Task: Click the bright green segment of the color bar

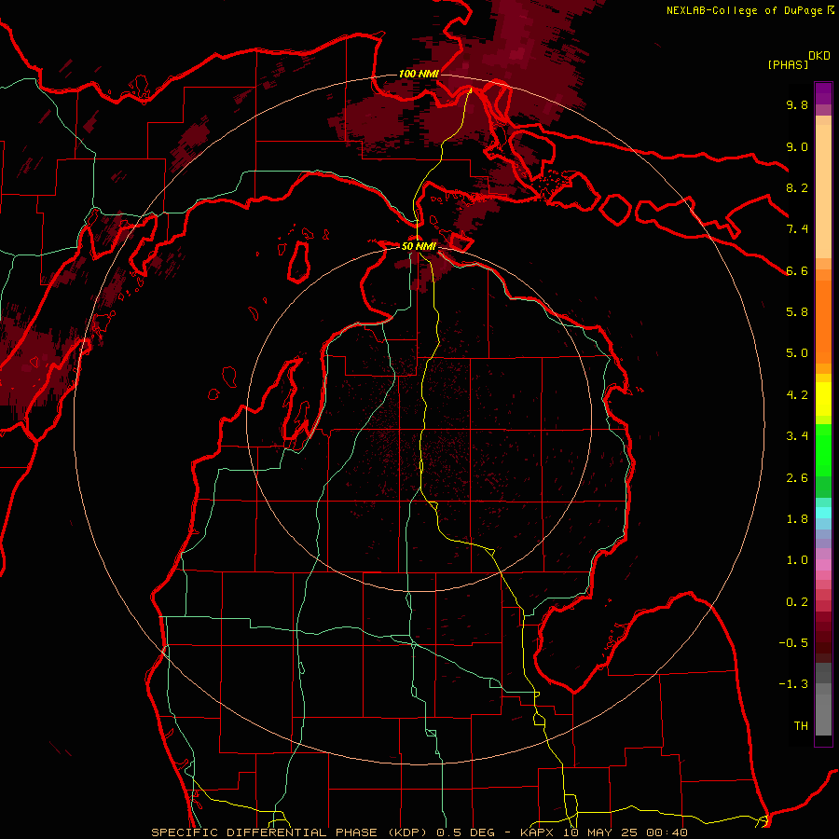Action: tap(823, 449)
